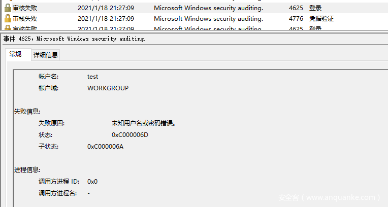Click the 失败信息 section heading
Image resolution: width=388 pixels, height=207 pixels.
[27, 112]
